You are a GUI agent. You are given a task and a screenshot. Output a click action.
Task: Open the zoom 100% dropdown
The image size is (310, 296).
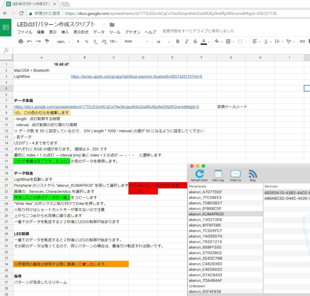(x=63, y=42)
